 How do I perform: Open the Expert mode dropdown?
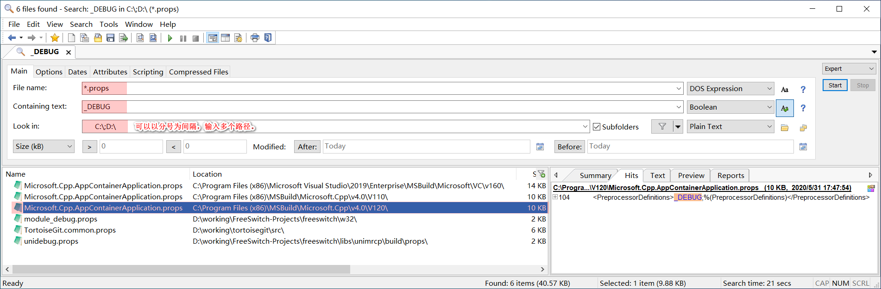point(849,68)
